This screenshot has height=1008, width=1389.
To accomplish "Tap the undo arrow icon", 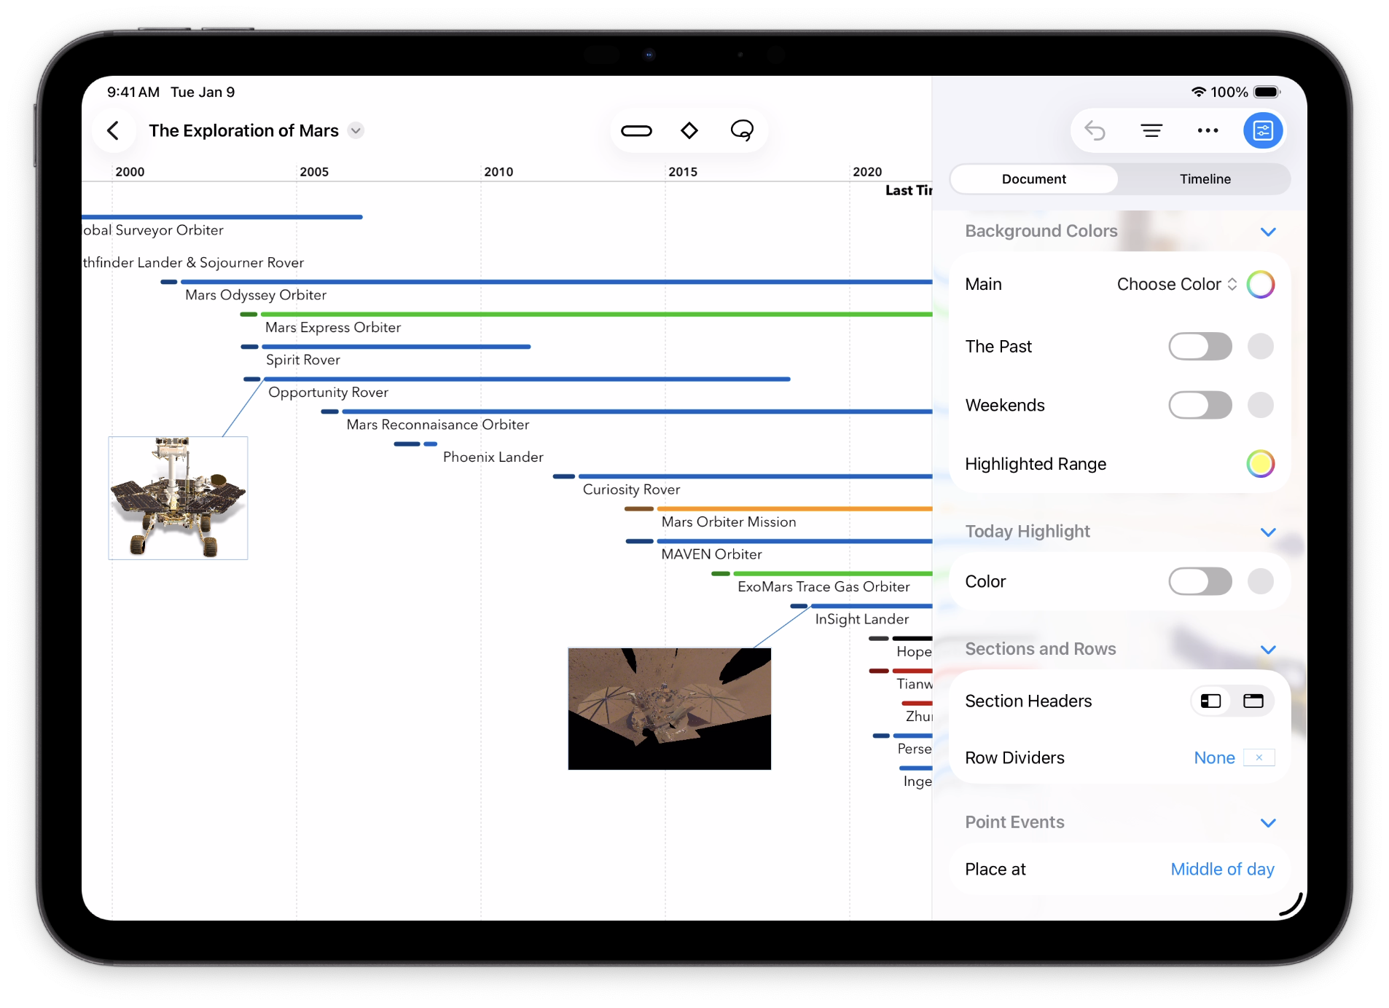I will [x=1095, y=131].
